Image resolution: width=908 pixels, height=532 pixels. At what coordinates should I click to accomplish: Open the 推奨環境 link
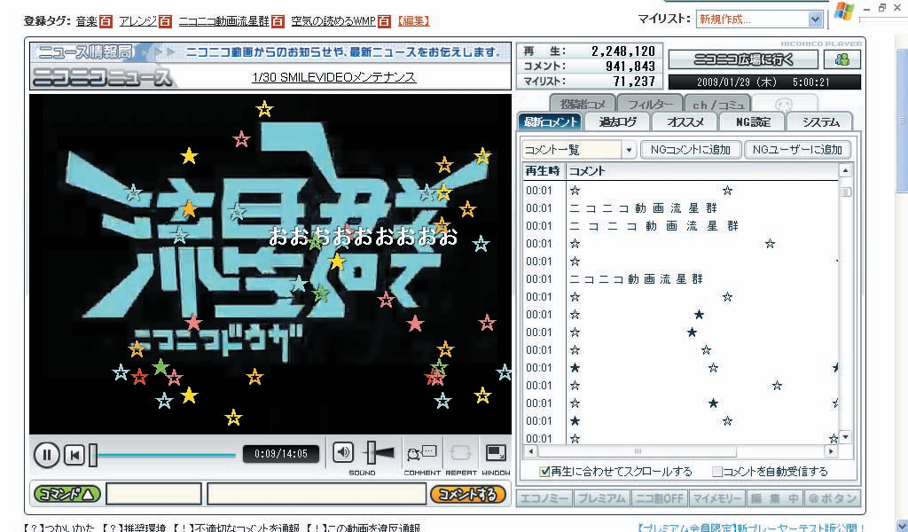[x=145, y=528]
